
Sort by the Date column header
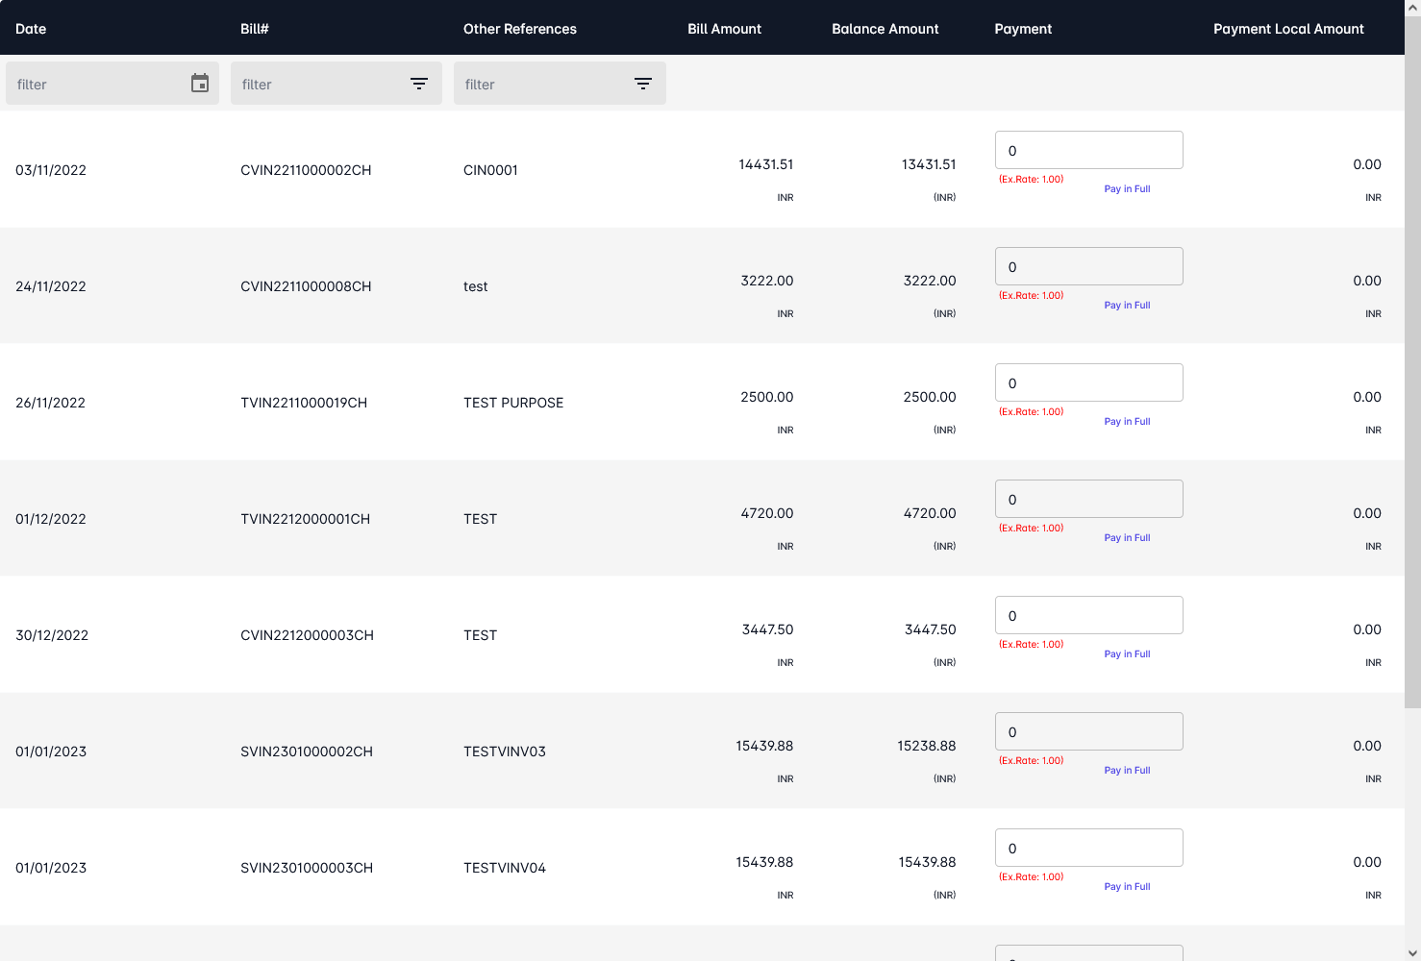click(x=31, y=29)
